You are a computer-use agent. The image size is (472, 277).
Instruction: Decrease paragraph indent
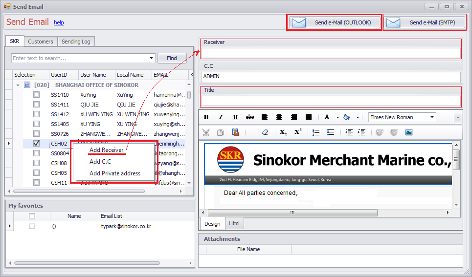tap(362, 132)
